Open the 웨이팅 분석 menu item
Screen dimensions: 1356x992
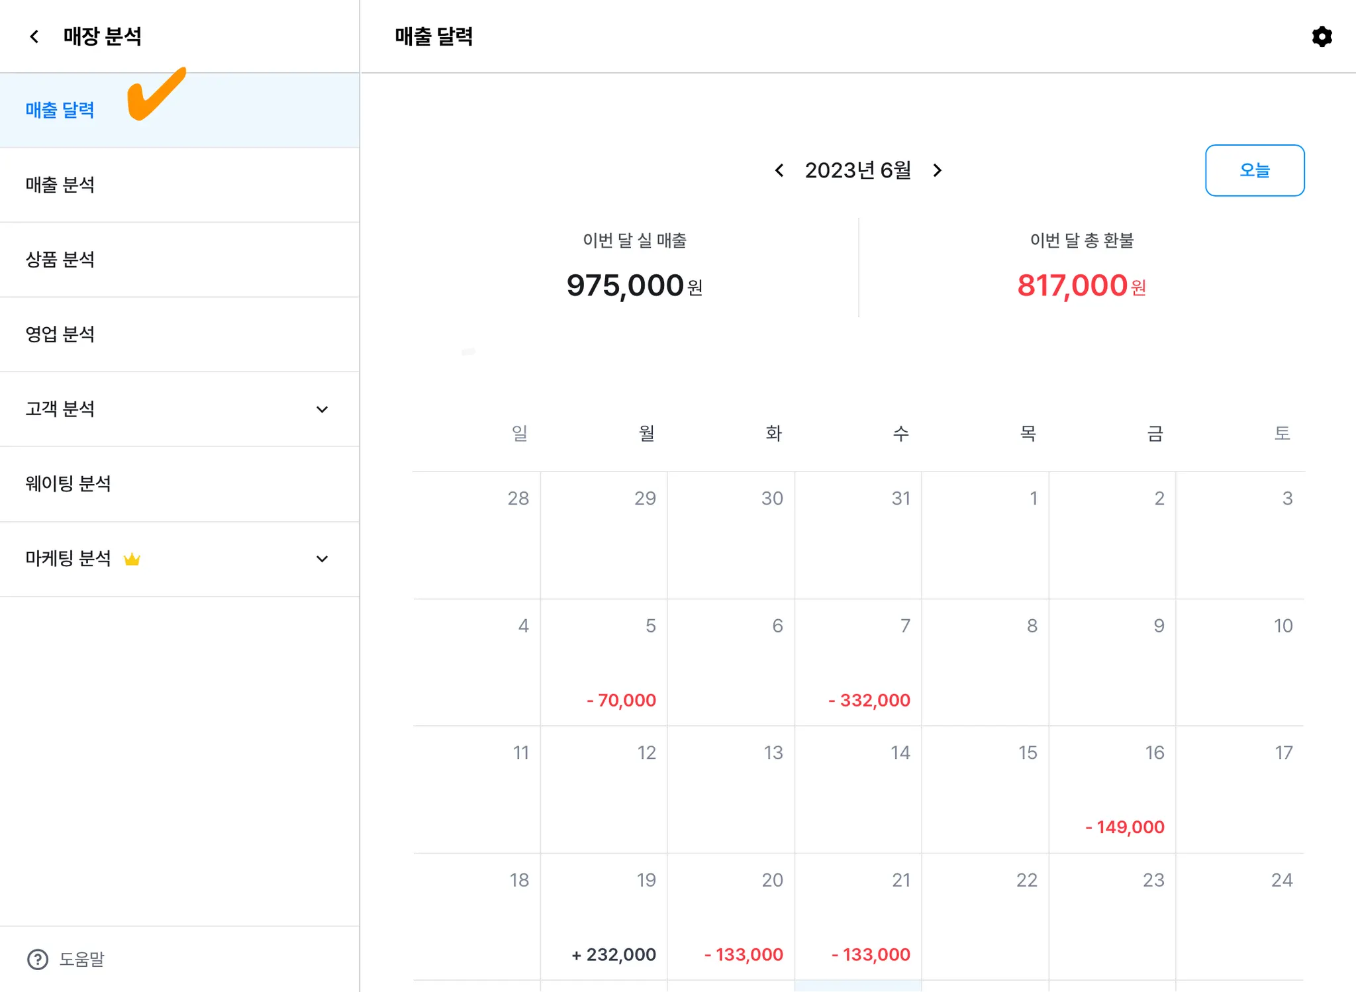pyautogui.click(x=68, y=484)
